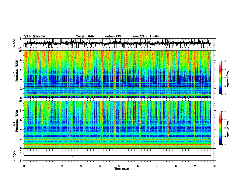The height and width of the screenshot is (186, 241).
Task: Click the '-3' label on ch.1 color bar
Action: click(x=225, y=61)
